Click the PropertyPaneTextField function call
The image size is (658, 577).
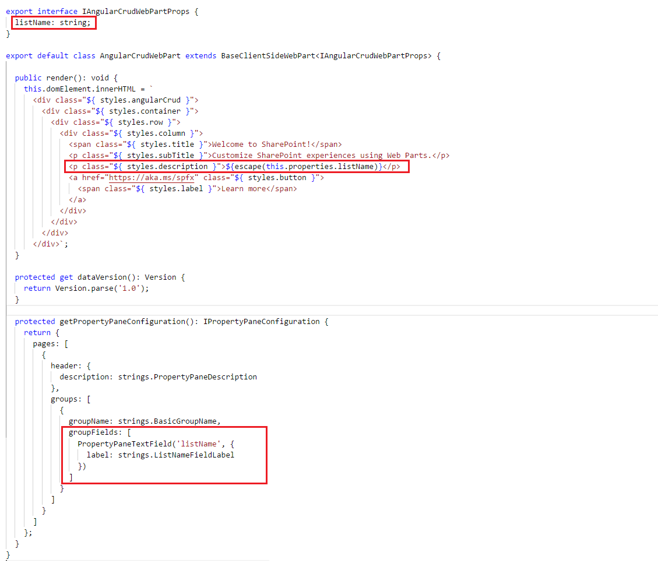124,444
